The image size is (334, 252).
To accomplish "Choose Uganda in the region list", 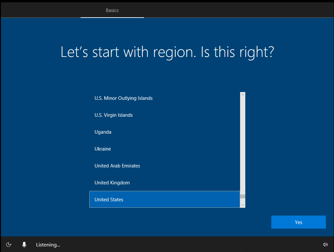I will [103, 132].
